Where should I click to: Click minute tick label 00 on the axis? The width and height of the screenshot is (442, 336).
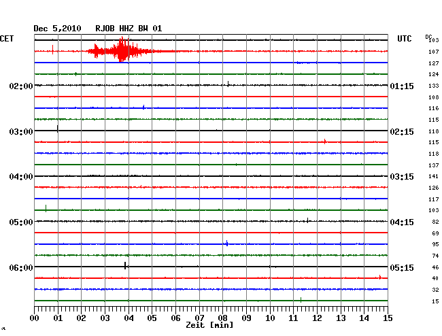coord(35,318)
